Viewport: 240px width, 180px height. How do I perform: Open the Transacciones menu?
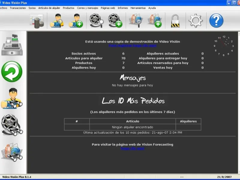pos(18,8)
